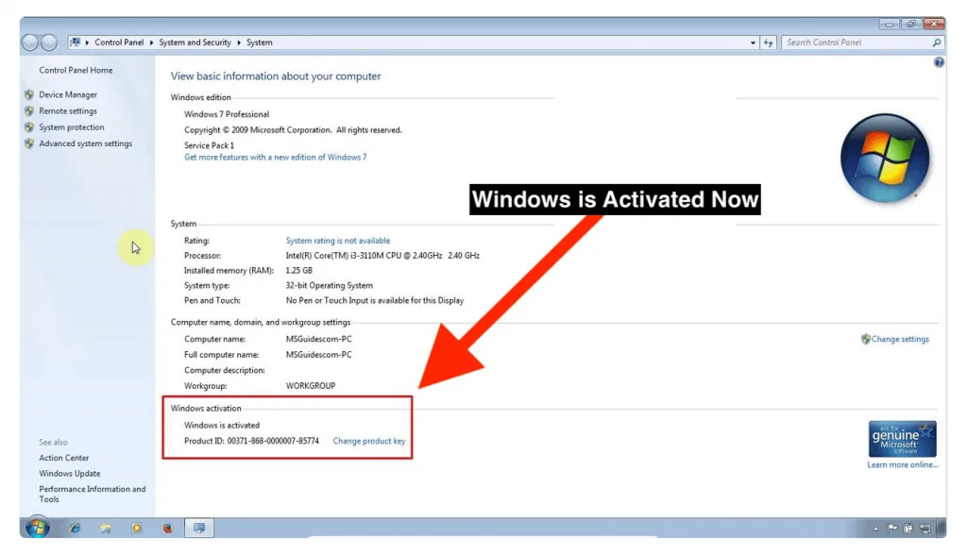
Task: Click the genuine Microsoft software badge
Action: 902,439
